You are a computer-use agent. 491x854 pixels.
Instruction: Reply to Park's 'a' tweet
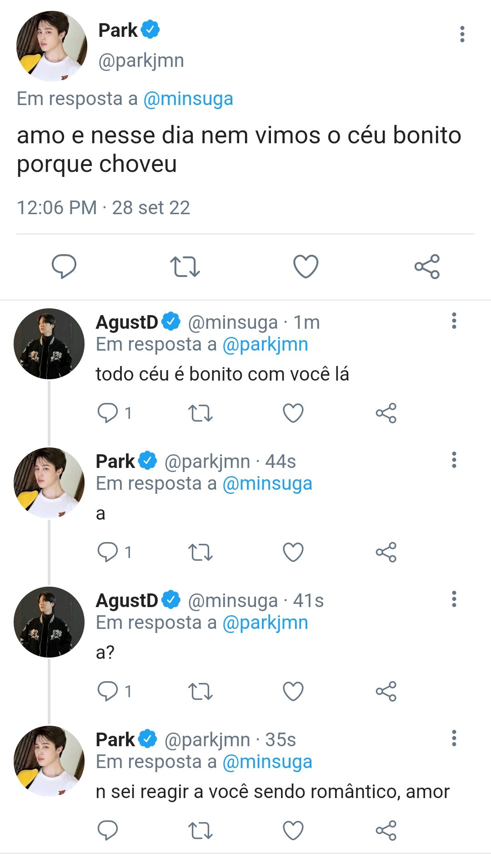coord(108,552)
